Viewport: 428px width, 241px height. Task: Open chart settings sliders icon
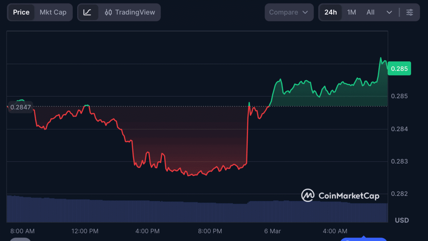410,13
